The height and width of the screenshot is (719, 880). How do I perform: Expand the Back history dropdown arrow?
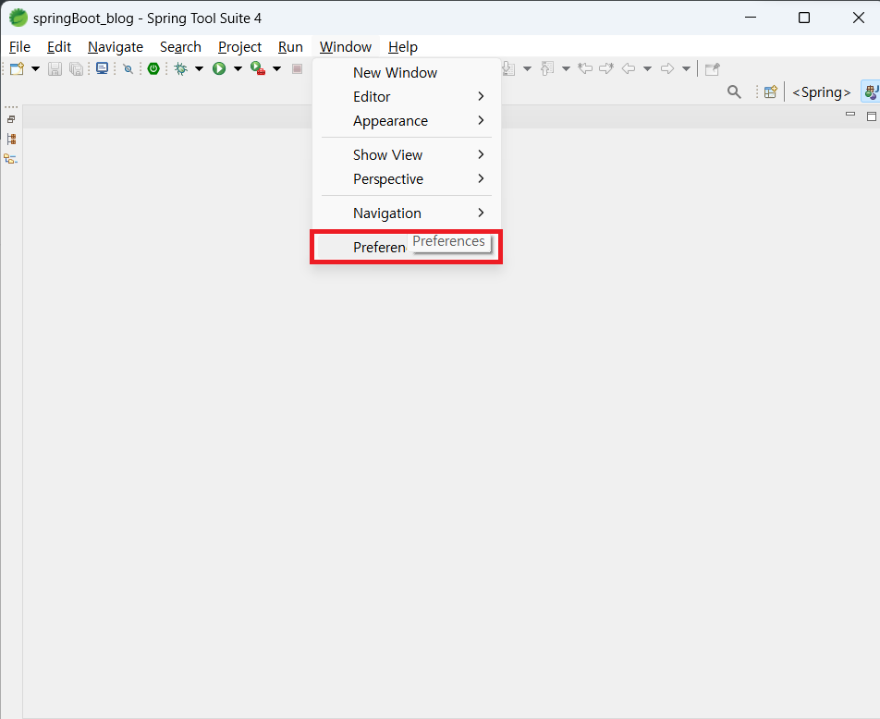pos(647,69)
